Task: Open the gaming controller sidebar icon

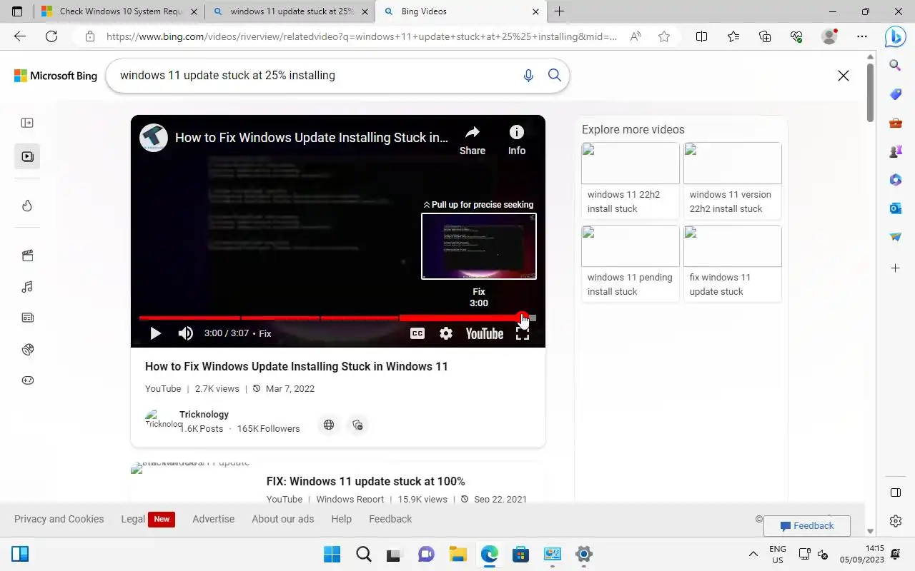Action: [27, 380]
